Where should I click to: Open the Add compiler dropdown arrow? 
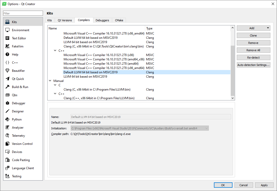[x=268, y=28]
